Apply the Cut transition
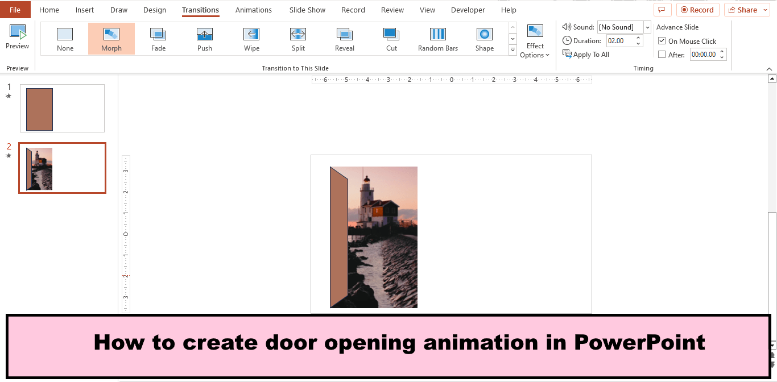 (x=391, y=39)
